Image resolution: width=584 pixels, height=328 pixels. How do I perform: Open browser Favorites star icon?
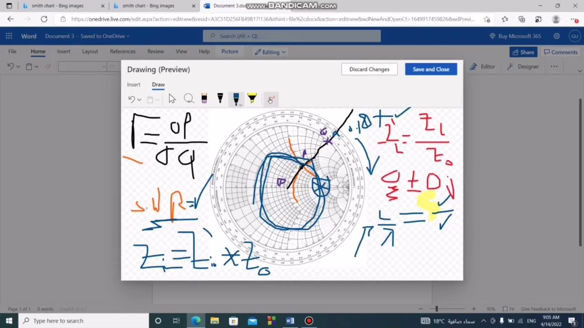click(x=505, y=19)
